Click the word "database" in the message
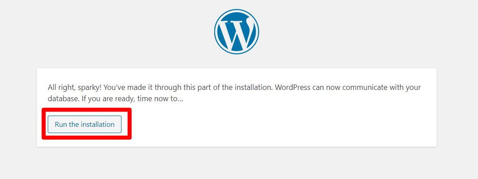 (x=62, y=99)
